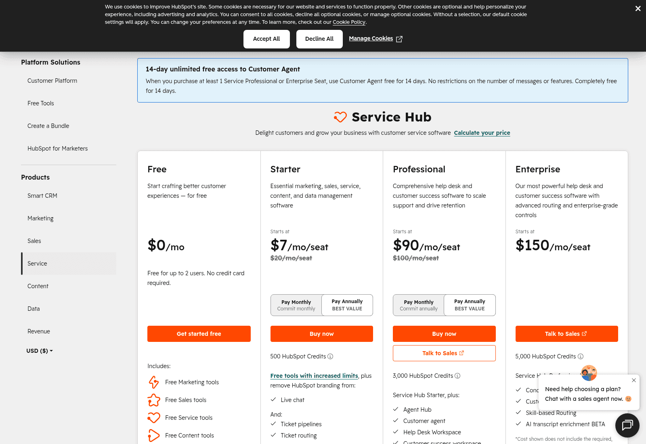The width and height of the screenshot is (646, 444).
Task: Click Talk to Sales under the Professional plan
Action: 444,353
